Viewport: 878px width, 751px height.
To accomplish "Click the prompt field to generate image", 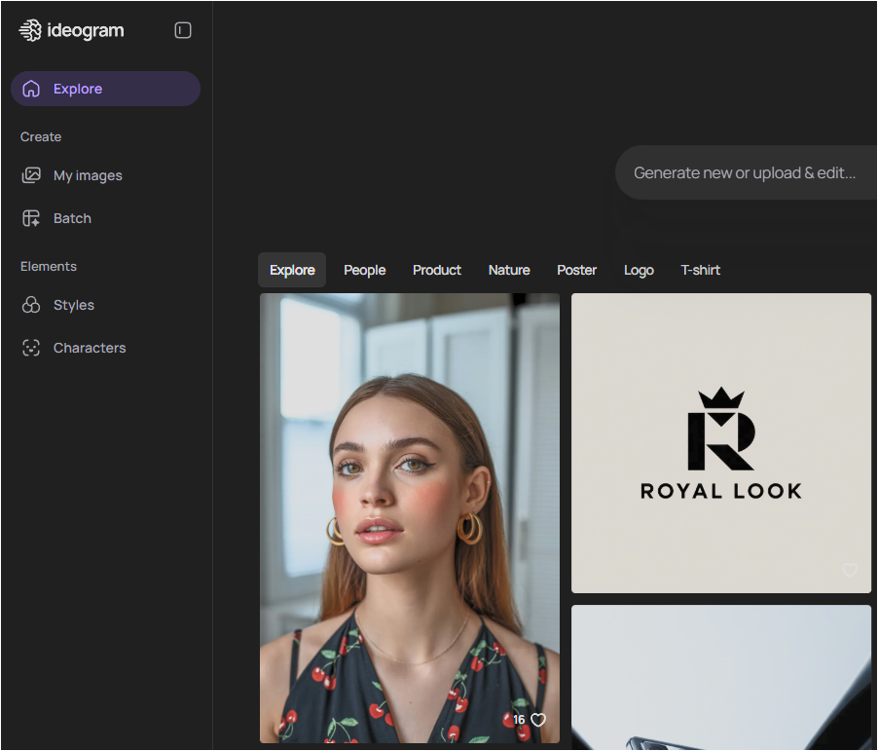I will pyautogui.click(x=745, y=172).
